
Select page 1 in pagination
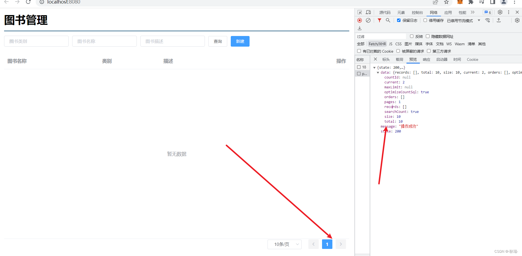327,244
